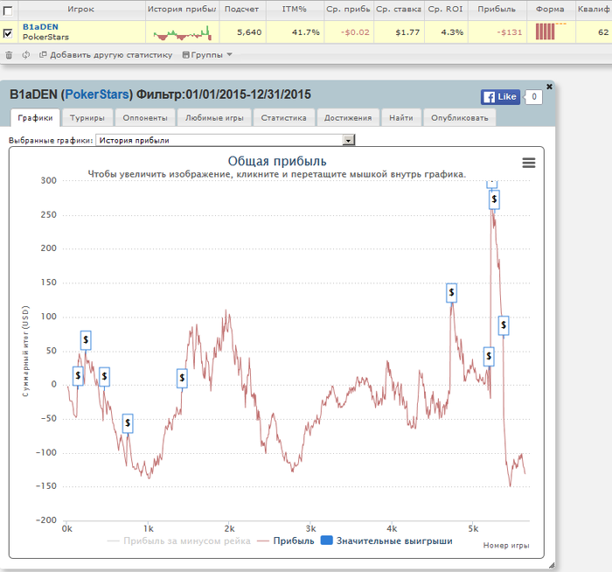The width and height of the screenshot is (612, 572).
Task: Click the B1aDEN player link
Action: [40, 27]
